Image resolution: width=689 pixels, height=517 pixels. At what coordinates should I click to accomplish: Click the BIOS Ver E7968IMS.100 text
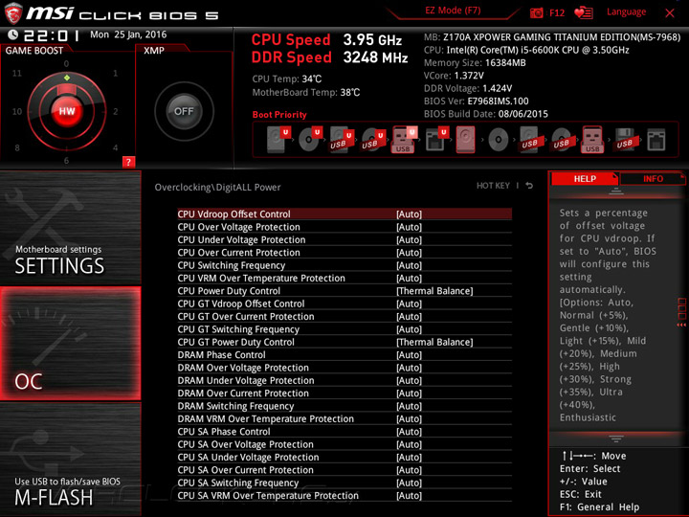[x=477, y=101]
